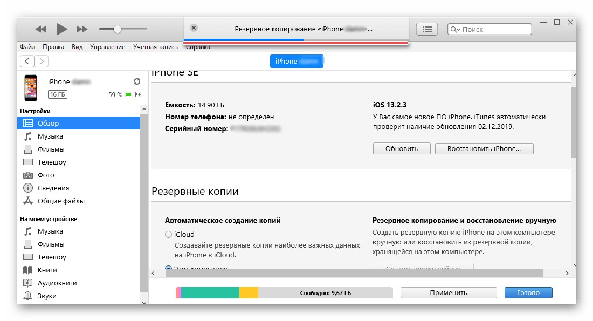Open the list view button
The width and height of the screenshot is (593, 321).
pos(427,29)
